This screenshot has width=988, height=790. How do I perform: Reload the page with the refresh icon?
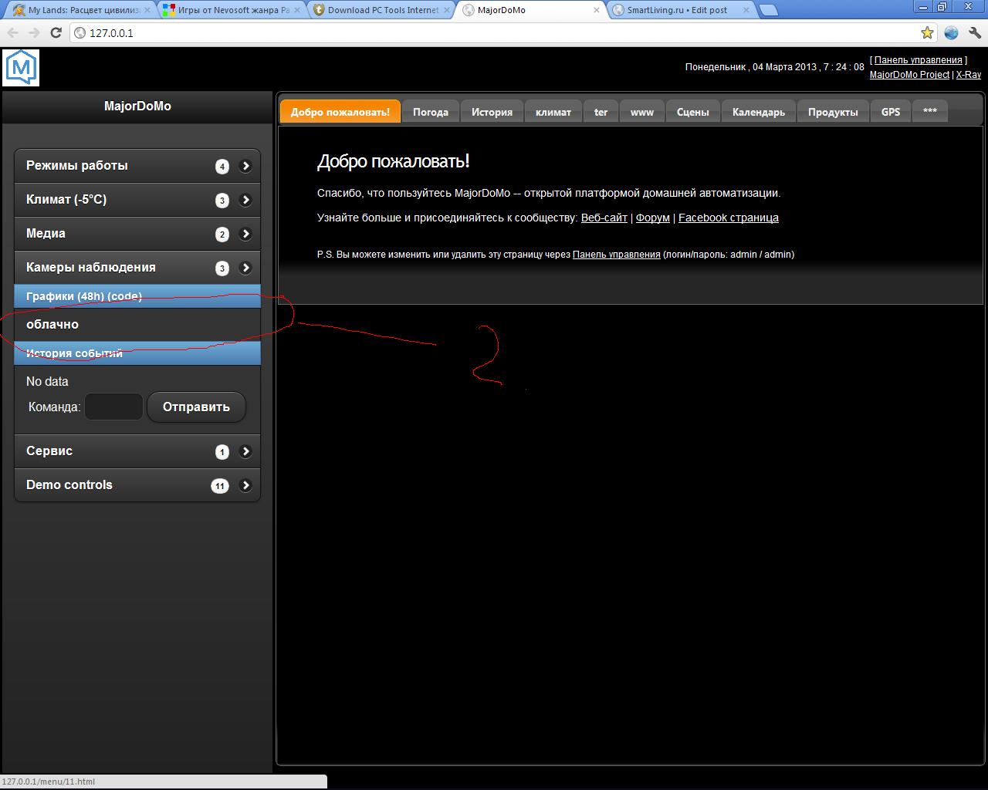[56, 33]
